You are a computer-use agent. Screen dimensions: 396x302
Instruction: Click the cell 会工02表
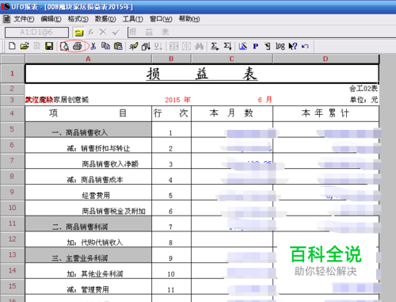(x=364, y=89)
